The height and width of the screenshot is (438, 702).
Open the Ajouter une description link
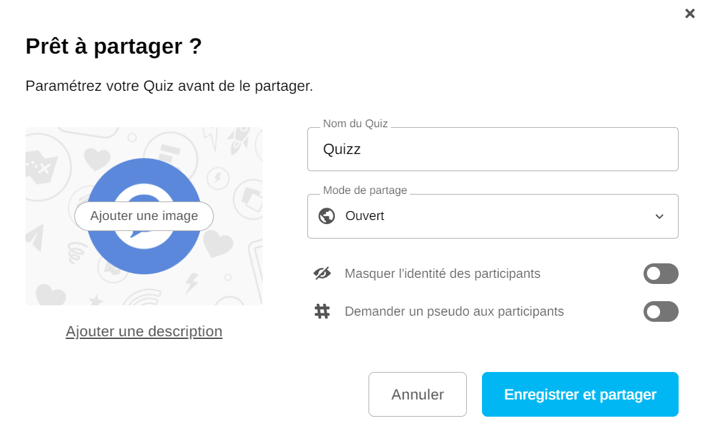tap(144, 331)
